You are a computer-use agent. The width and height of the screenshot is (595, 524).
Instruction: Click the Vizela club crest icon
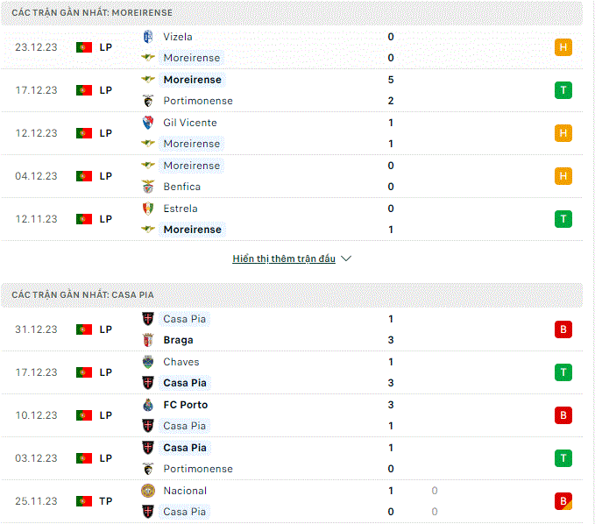148,37
